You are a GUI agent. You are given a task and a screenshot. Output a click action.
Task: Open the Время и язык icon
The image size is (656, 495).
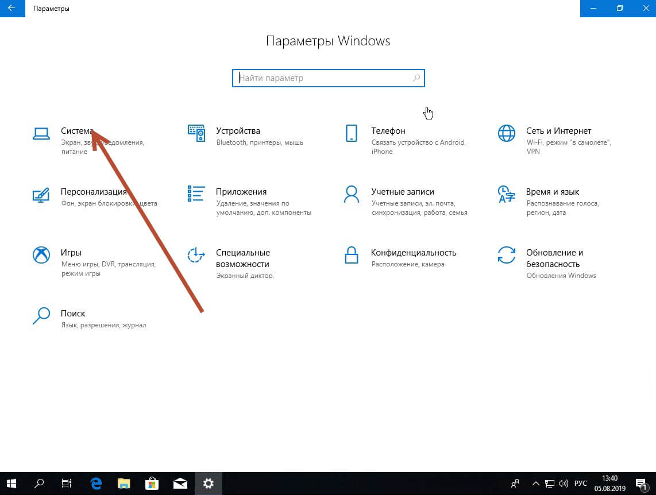point(506,195)
